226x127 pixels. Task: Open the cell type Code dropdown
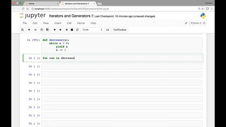[x=92, y=30]
